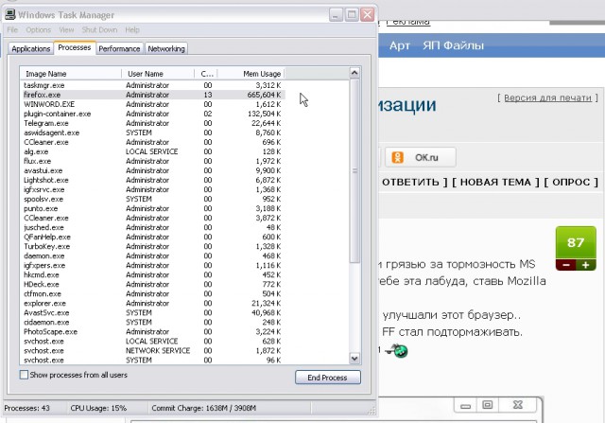The height and width of the screenshot is (423, 605).
Task: Open the Shut Down menu
Action: (x=99, y=29)
